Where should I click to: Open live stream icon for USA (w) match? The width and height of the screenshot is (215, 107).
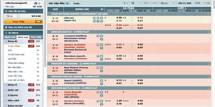point(94,18)
